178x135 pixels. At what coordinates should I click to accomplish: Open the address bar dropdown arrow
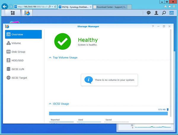tap(52, 7)
